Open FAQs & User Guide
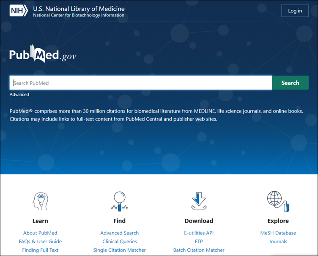 (x=40, y=241)
